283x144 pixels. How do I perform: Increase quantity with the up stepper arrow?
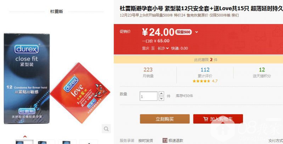[x=161, y=93]
